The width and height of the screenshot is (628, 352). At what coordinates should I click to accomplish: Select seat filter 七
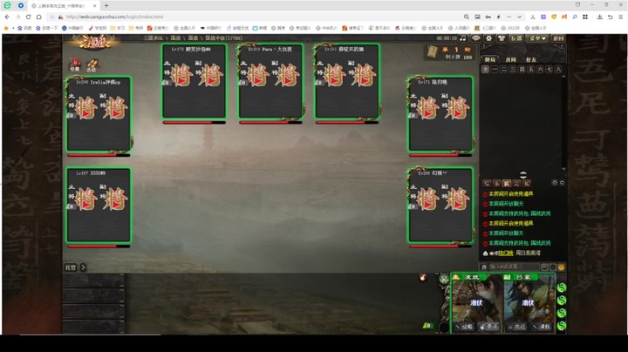tap(549, 69)
